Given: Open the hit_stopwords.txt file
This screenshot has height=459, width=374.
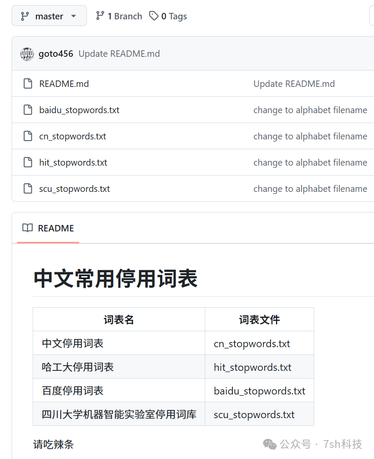Looking at the screenshot, I should (x=73, y=162).
